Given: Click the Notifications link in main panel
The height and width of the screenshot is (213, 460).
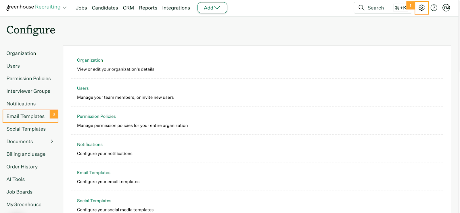Looking at the screenshot, I should pyautogui.click(x=90, y=144).
